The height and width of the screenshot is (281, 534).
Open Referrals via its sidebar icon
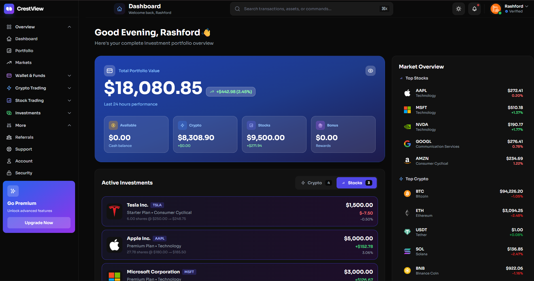[x=9, y=137]
